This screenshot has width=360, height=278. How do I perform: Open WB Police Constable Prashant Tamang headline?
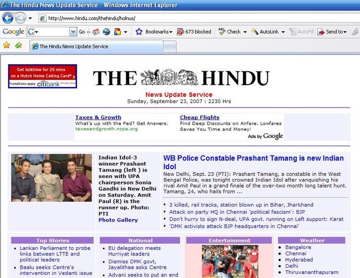(x=253, y=163)
